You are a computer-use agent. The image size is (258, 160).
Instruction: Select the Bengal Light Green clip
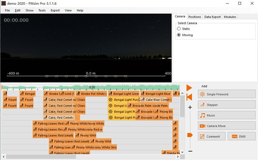(124, 94)
